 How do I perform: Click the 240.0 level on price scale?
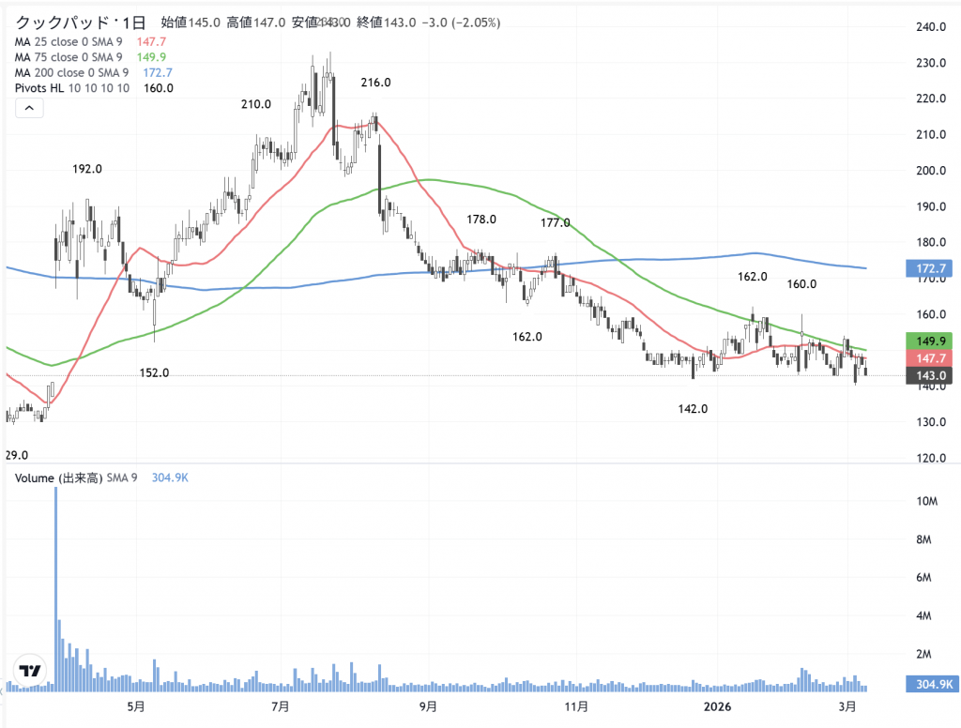tap(929, 27)
